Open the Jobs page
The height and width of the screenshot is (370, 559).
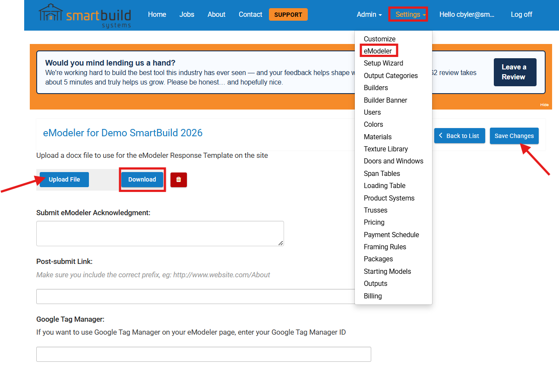(187, 15)
